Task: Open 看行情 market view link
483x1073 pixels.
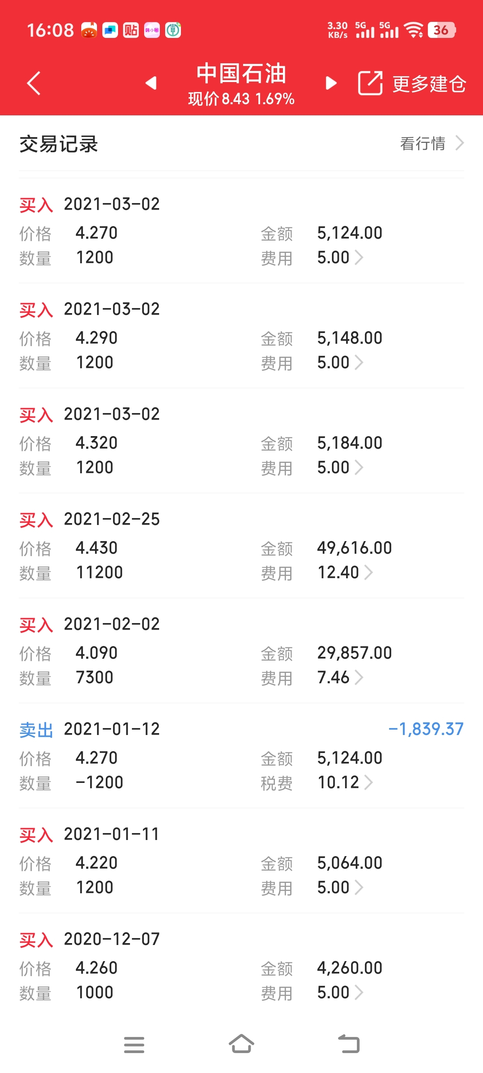Action: [431, 143]
